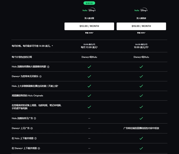Image resolution: width=179 pixels, height=154 pixels.
Task: Click the $10.99 / MONTH plan button
Action: [89, 26]
